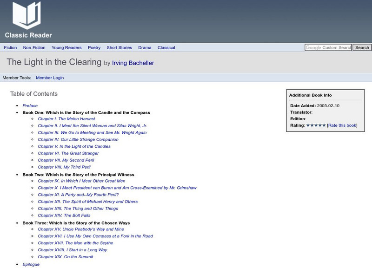Open Chapter XVII. The Man with the Scythe
The image size is (372, 268).
(75, 243)
